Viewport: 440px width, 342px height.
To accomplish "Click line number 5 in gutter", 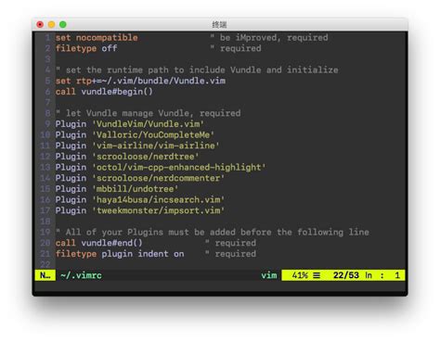I will coord(47,81).
